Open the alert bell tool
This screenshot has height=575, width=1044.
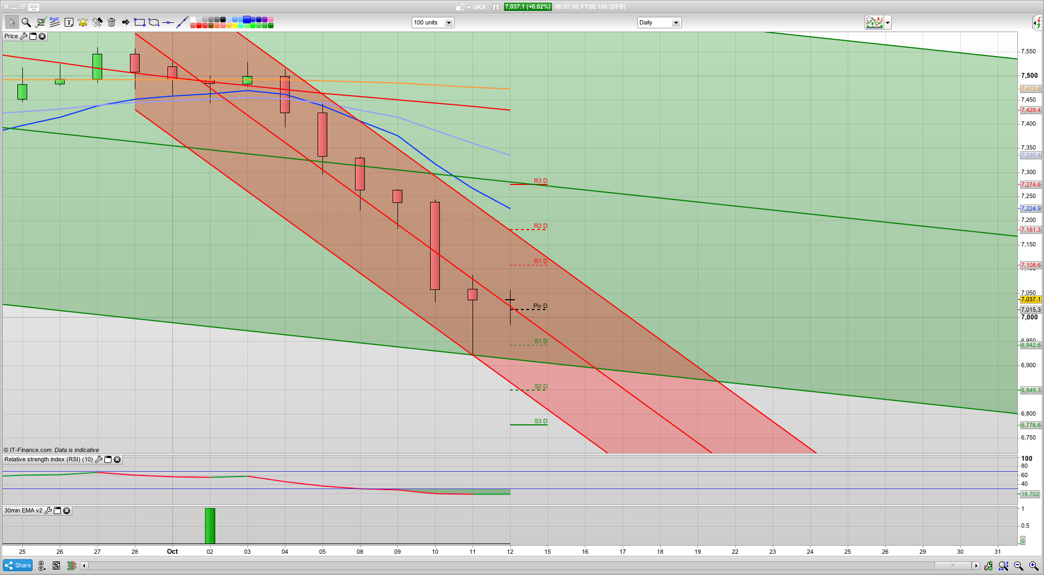click(83, 22)
